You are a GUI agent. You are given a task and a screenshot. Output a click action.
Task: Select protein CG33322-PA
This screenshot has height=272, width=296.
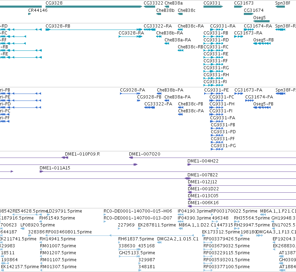pyautogui.click(x=150, y=107)
